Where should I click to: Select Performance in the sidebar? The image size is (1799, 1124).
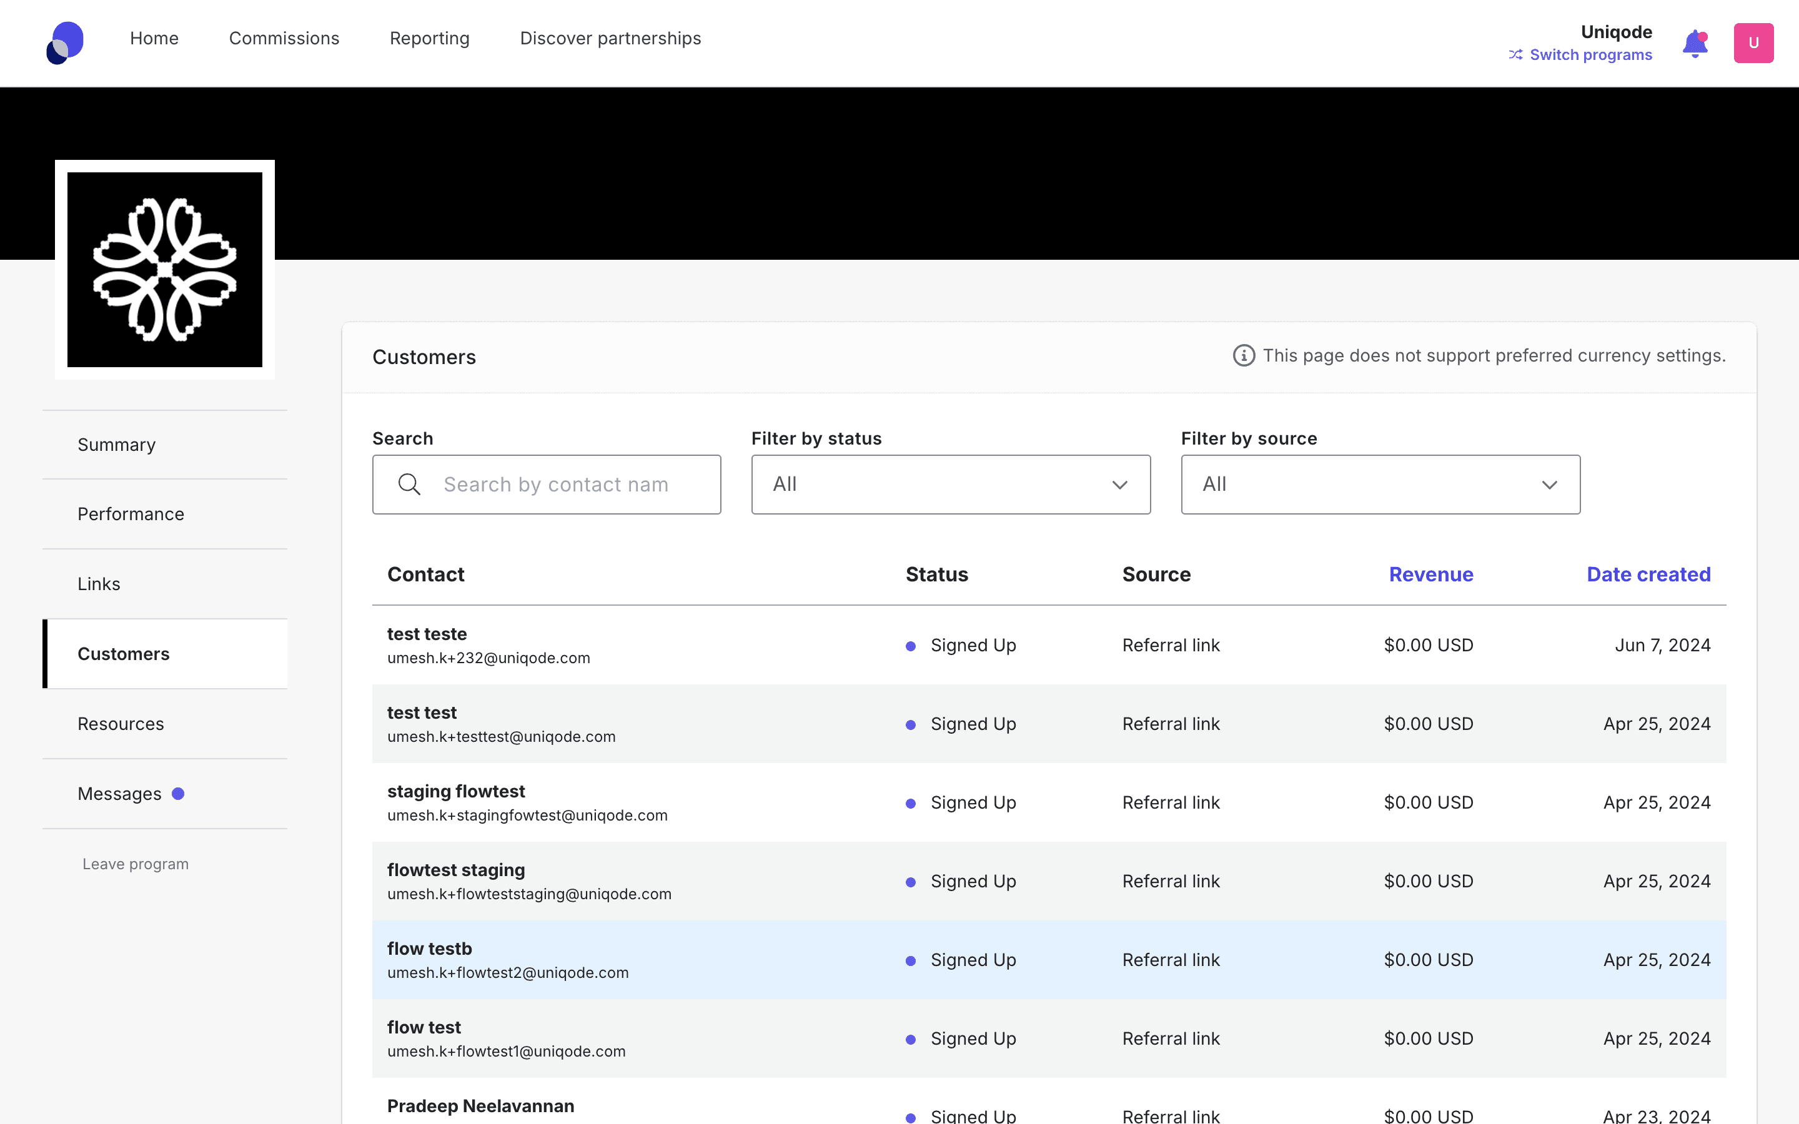(x=131, y=515)
